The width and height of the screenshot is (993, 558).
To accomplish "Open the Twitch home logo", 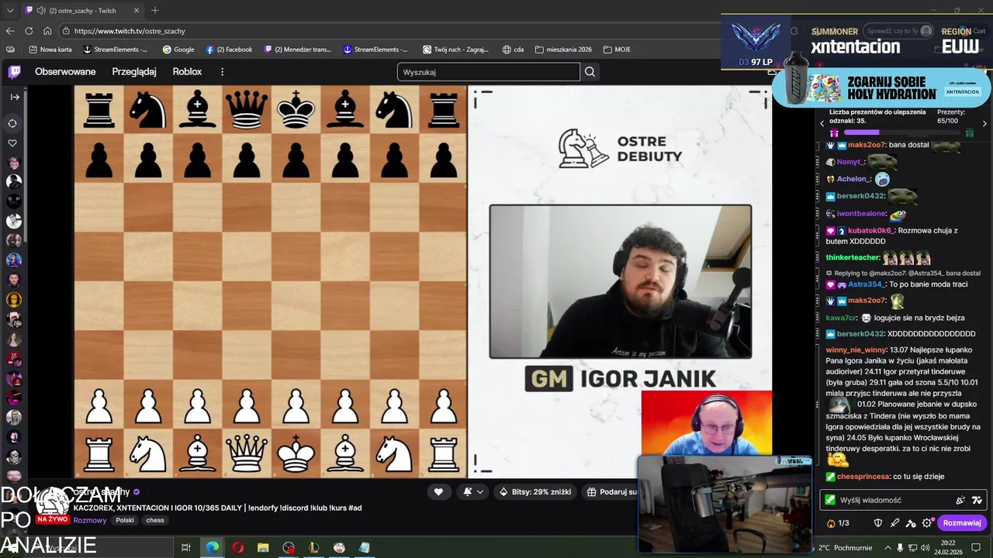I will (x=14, y=72).
